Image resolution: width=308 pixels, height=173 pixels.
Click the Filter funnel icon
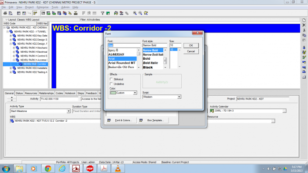103,13
